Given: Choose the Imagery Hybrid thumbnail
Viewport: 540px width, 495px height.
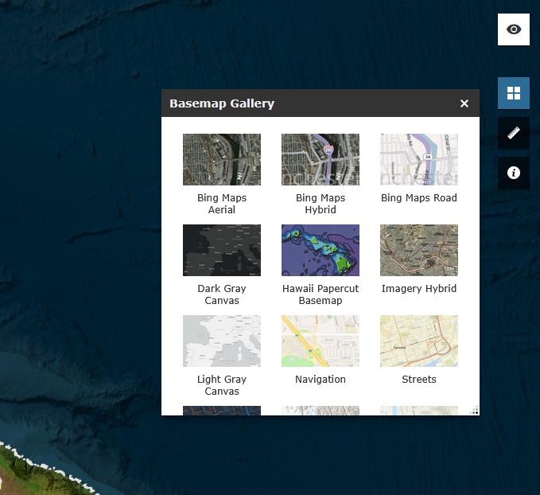Looking at the screenshot, I should pos(419,250).
